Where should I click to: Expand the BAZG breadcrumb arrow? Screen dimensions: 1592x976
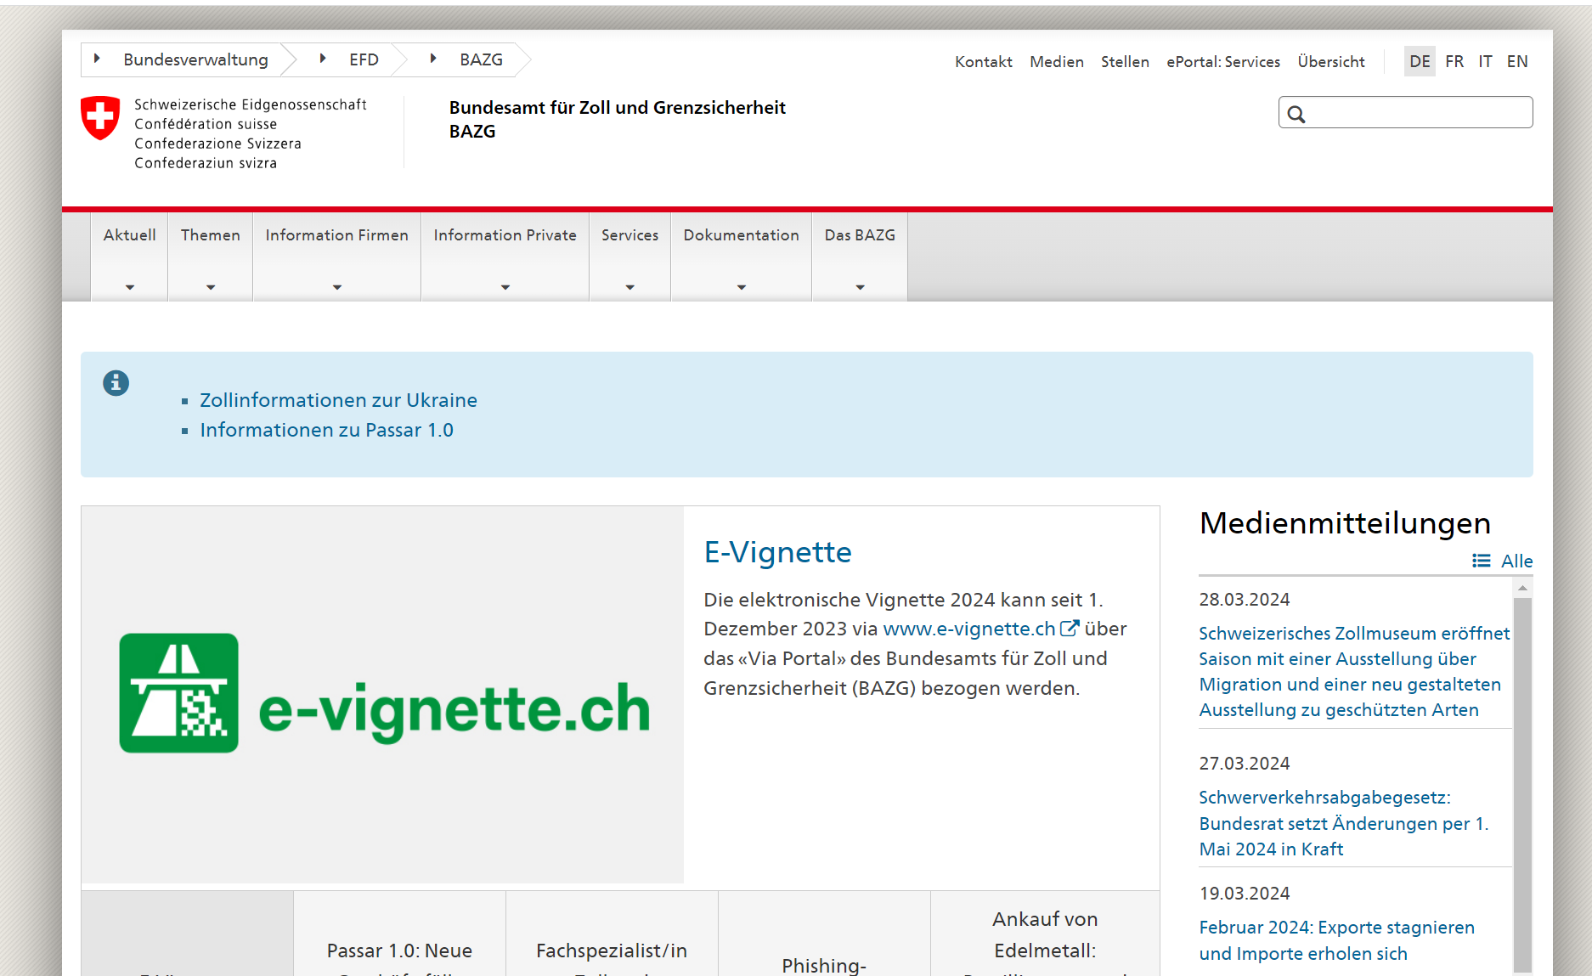coord(433,59)
